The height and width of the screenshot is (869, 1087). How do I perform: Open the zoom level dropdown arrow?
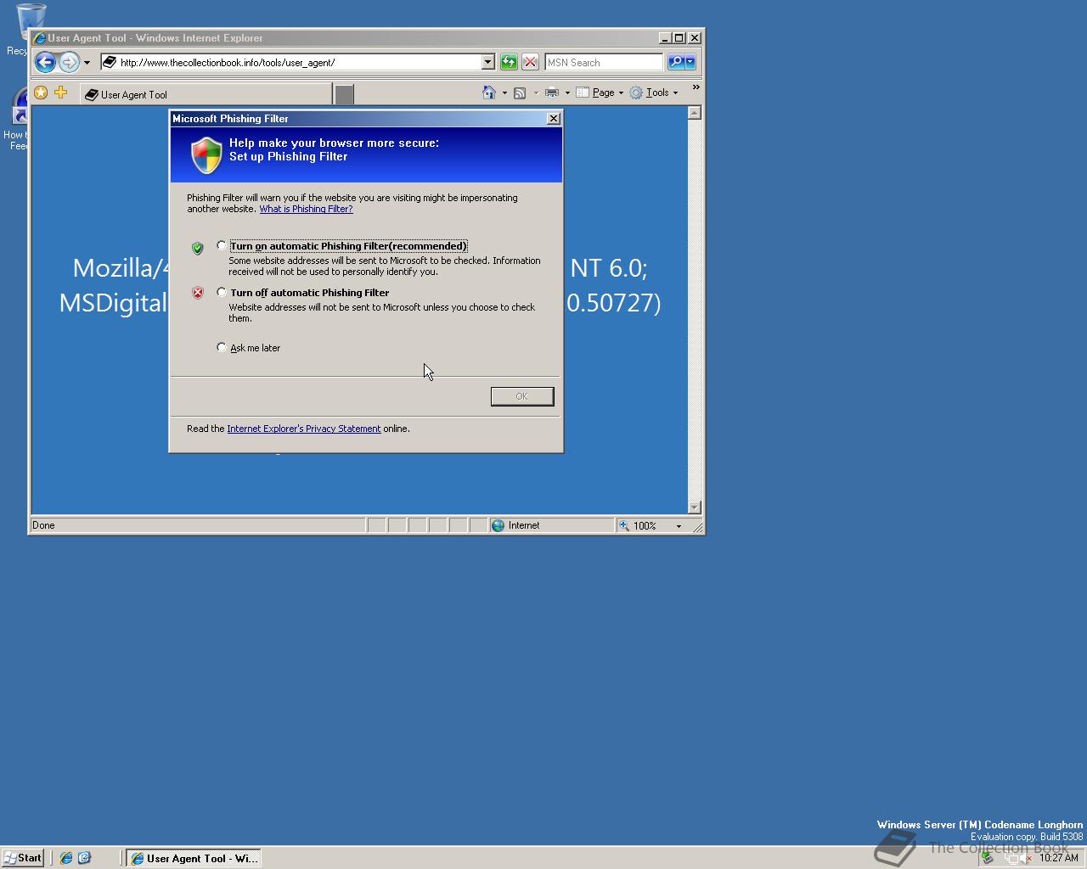coord(679,526)
